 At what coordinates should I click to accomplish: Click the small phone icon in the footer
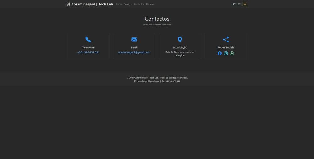click(x=163, y=81)
